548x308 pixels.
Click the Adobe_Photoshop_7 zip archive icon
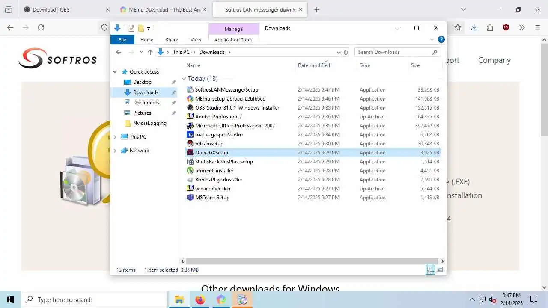click(x=191, y=117)
